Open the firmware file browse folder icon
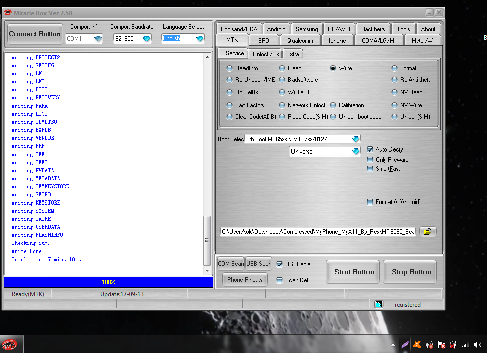This screenshot has width=487, height=353. click(428, 232)
